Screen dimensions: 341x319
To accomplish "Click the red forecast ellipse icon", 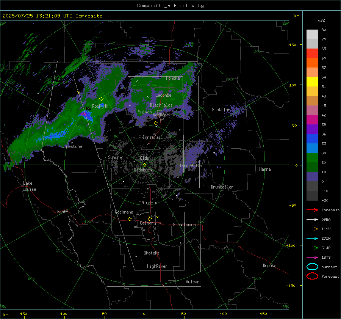I will 312,276.
